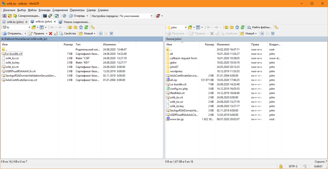Toggle directory tree in remote panel

pyautogui.click(x=276, y=27)
